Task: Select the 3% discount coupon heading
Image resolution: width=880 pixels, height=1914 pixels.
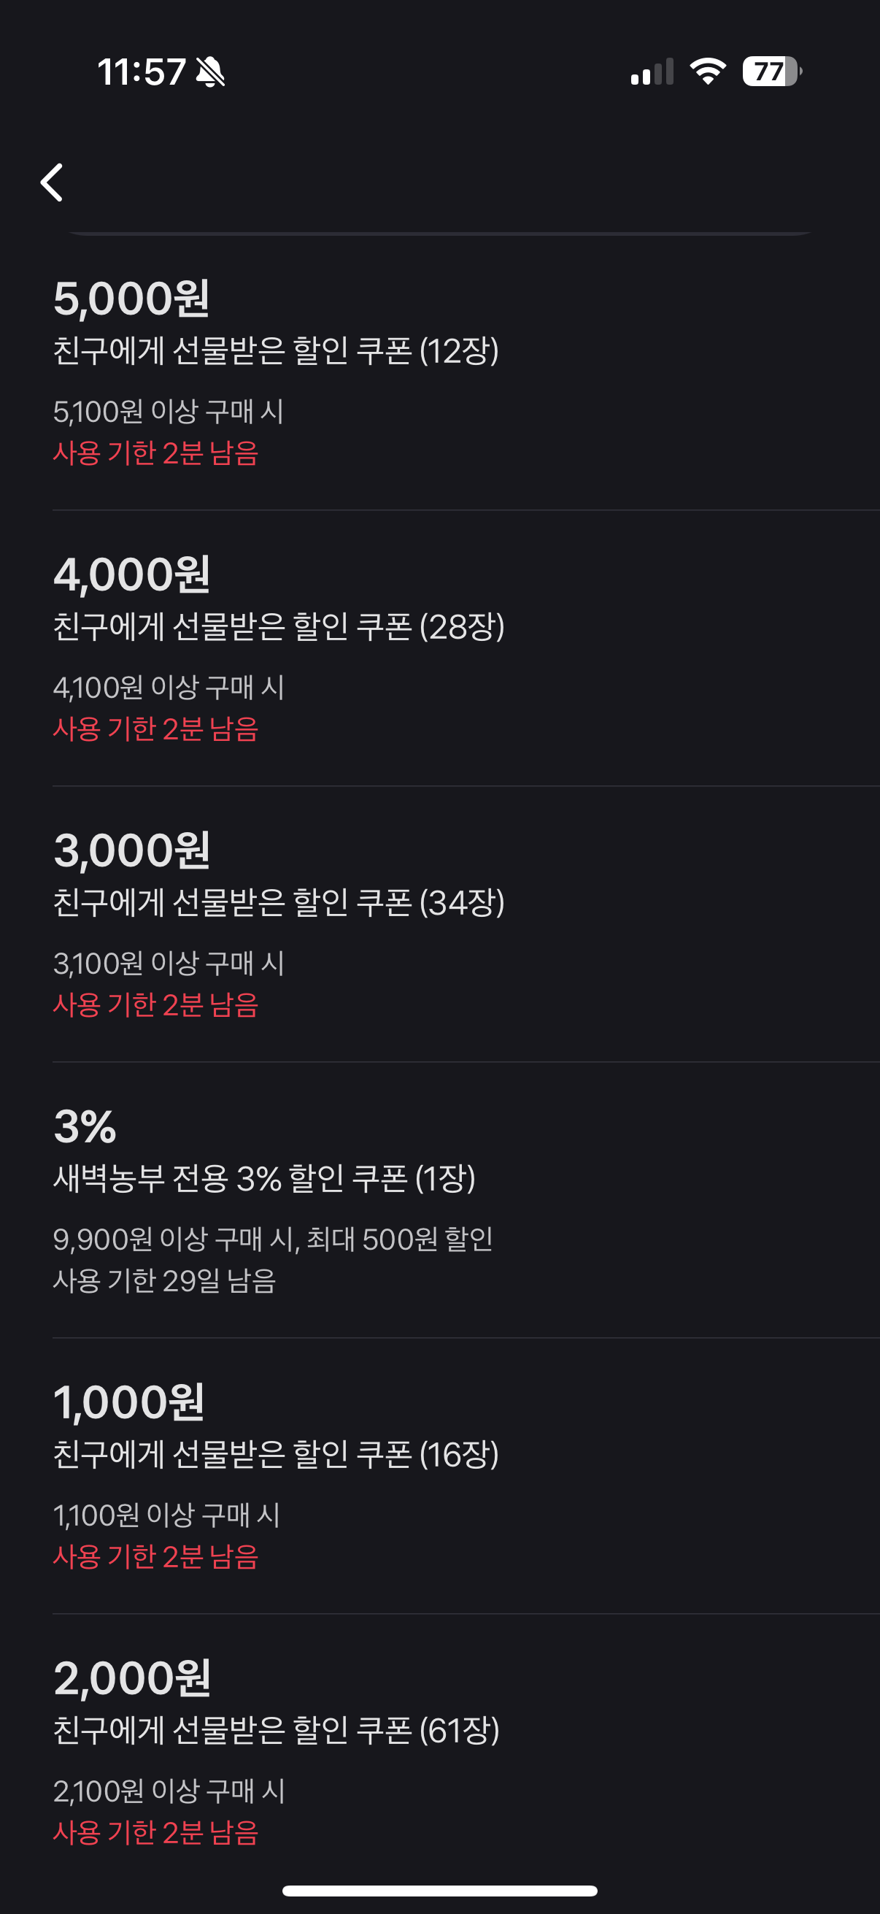Action: click(85, 1126)
